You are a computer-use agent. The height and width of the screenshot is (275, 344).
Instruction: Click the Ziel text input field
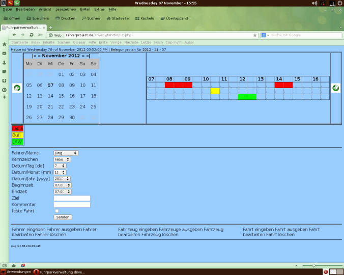[72, 198]
